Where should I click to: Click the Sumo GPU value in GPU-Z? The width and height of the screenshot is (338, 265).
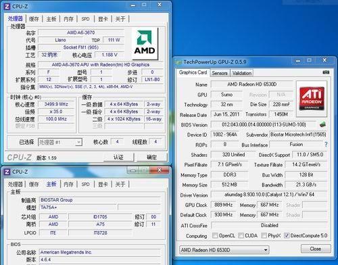click(x=226, y=95)
